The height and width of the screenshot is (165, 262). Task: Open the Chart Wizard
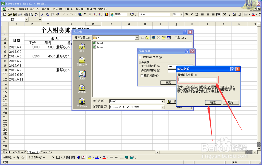coord(107,14)
